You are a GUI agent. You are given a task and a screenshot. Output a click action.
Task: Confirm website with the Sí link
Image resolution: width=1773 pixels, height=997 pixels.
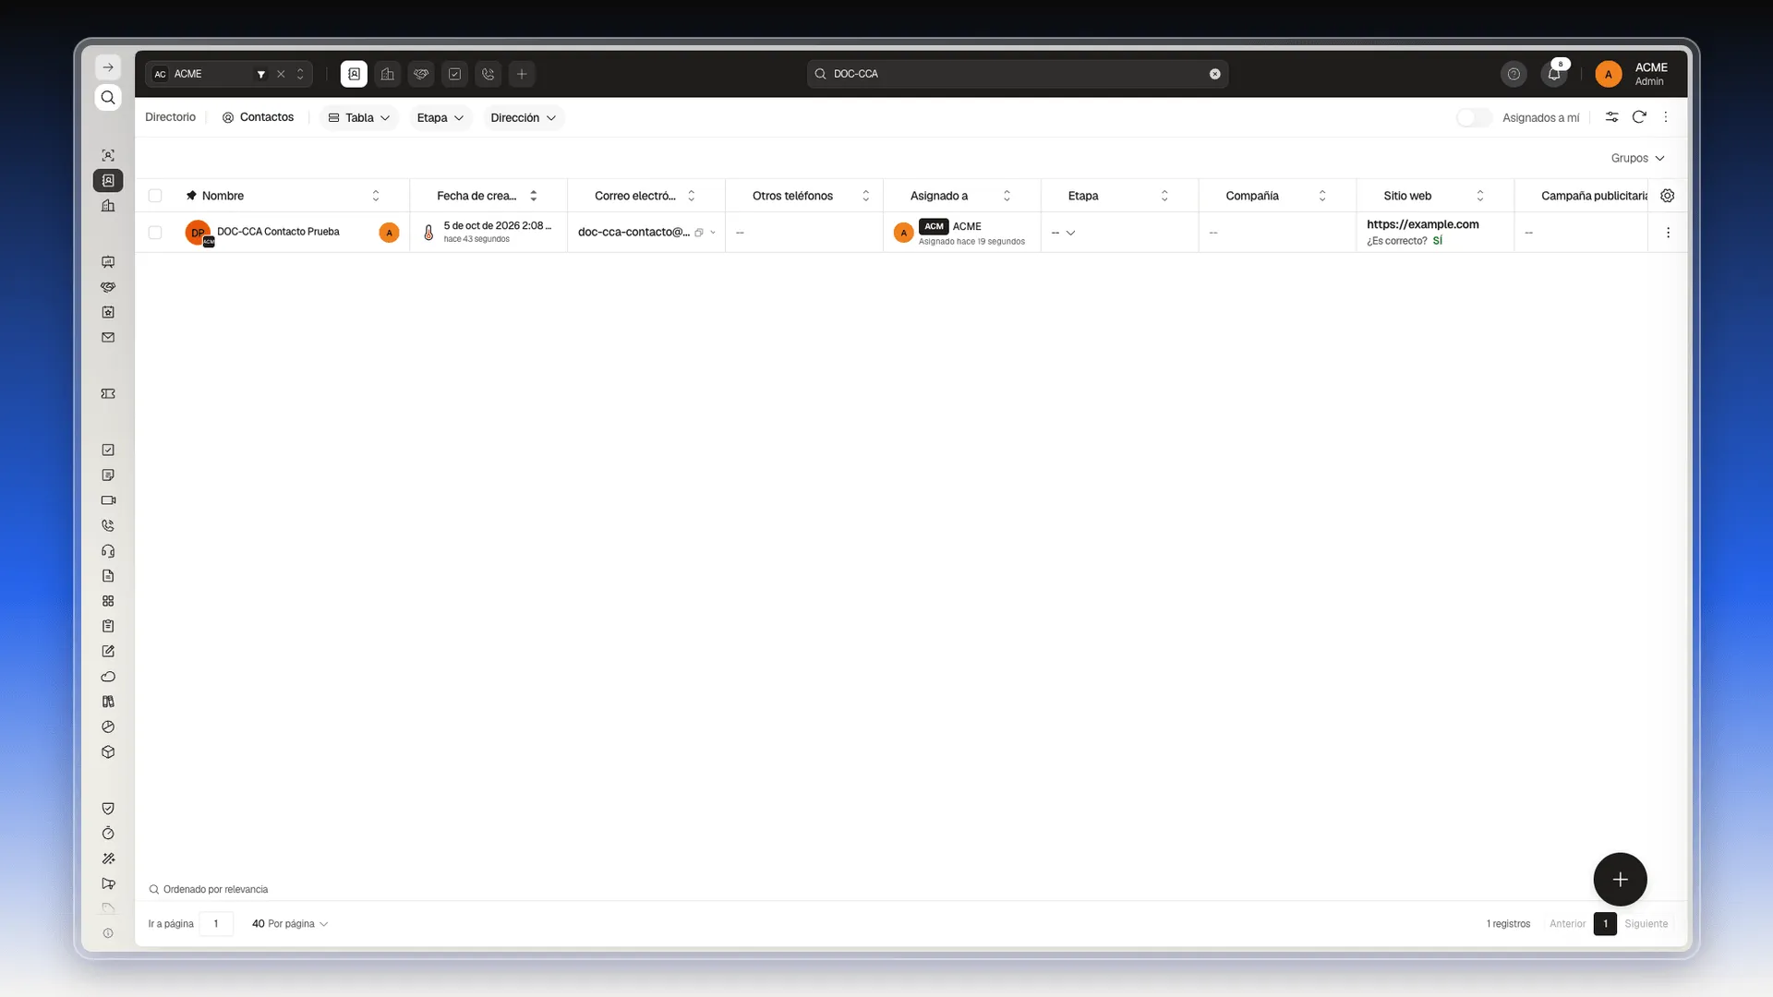click(1437, 241)
